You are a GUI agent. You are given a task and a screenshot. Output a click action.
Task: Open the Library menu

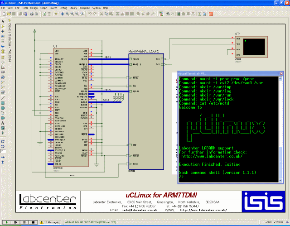pyautogui.click(x=73, y=8)
